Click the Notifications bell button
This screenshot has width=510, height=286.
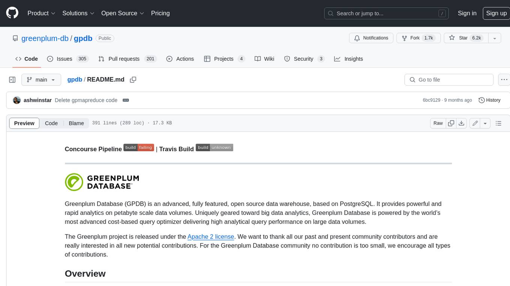371,38
